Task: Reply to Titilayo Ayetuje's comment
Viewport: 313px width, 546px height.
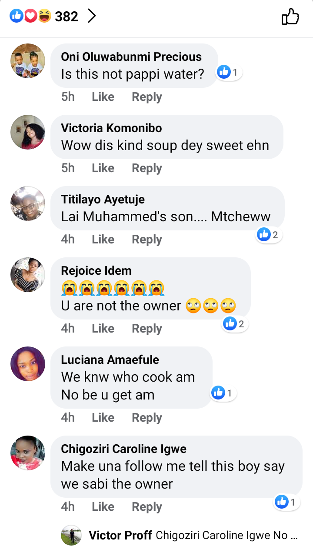Action: pos(147,240)
